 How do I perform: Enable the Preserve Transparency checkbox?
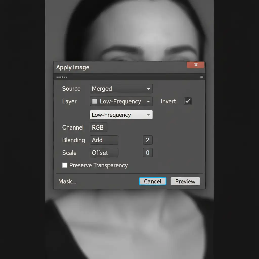coord(65,165)
